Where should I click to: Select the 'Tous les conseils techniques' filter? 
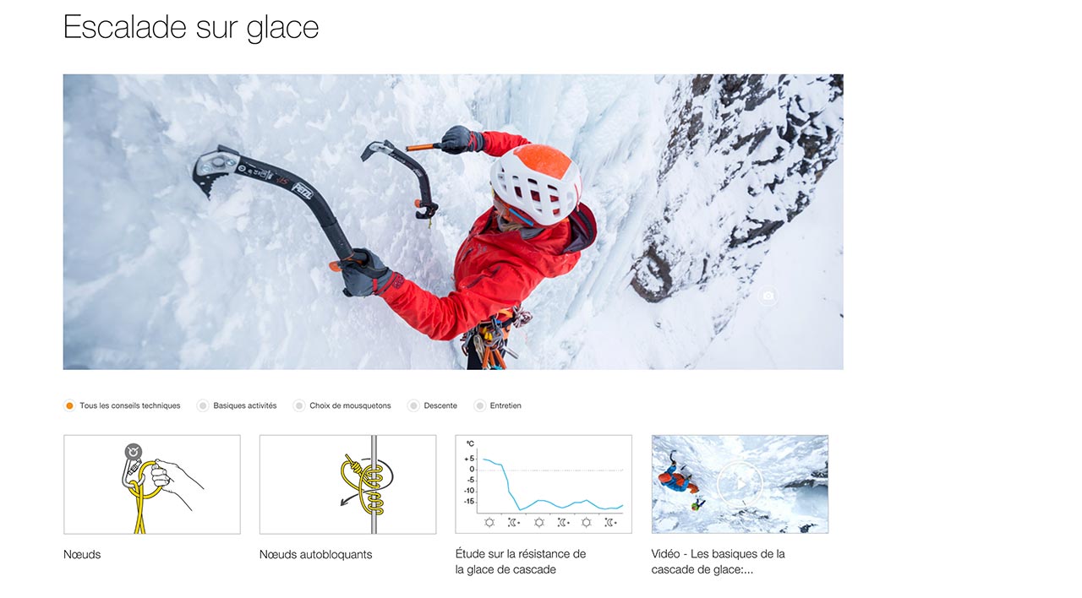pos(69,405)
